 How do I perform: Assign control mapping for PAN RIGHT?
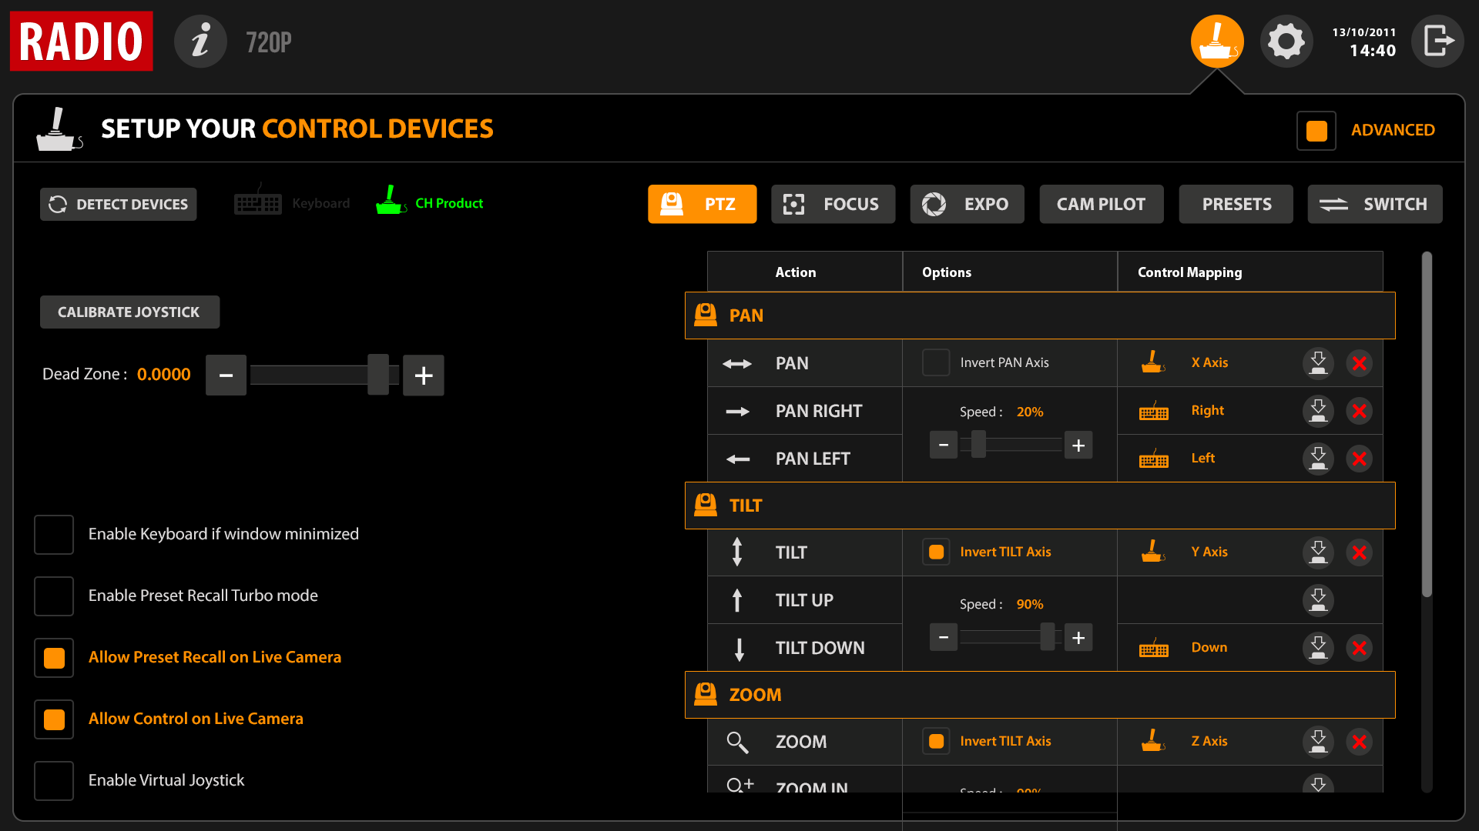tap(1318, 411)
